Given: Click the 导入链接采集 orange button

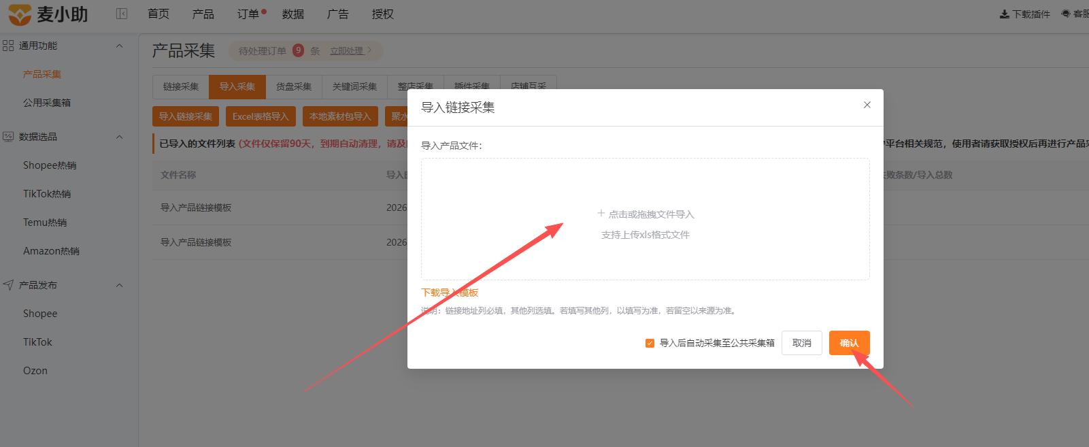Looking at the screenshot, I should 186,116.
